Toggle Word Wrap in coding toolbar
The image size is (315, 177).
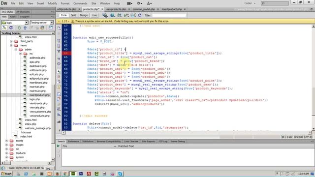pos(59,82)
